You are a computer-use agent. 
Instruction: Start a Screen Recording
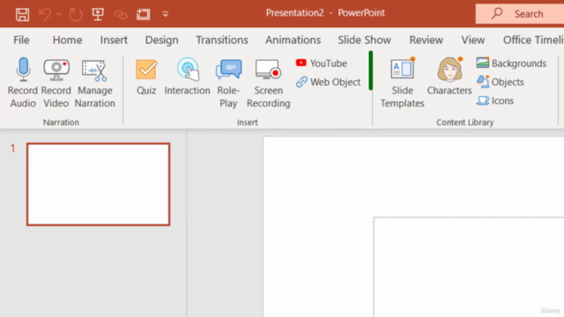pyautogui.click(x=268, y=83)
